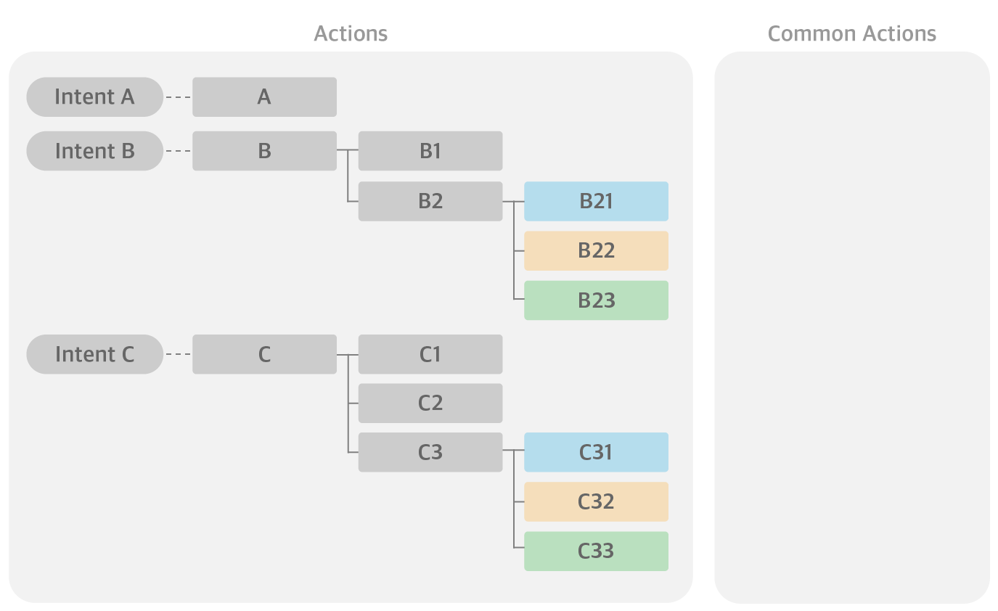
Task: Click inside the empty Common Actions panel
Action: [851, 327]
